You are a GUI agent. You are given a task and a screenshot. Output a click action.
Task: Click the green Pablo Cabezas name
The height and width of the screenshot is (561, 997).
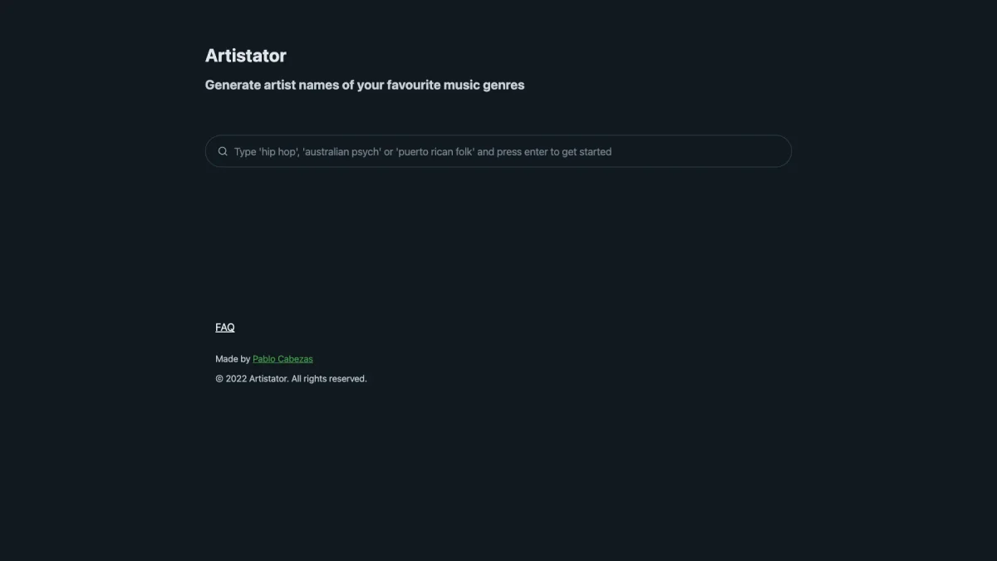click(282, 359)
